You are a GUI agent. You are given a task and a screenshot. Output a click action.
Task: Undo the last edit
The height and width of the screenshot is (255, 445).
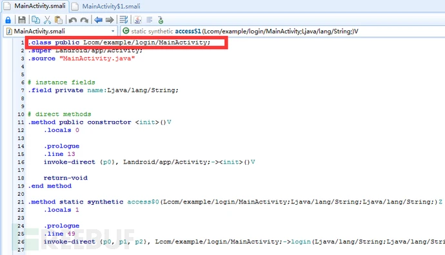(73, 20)
